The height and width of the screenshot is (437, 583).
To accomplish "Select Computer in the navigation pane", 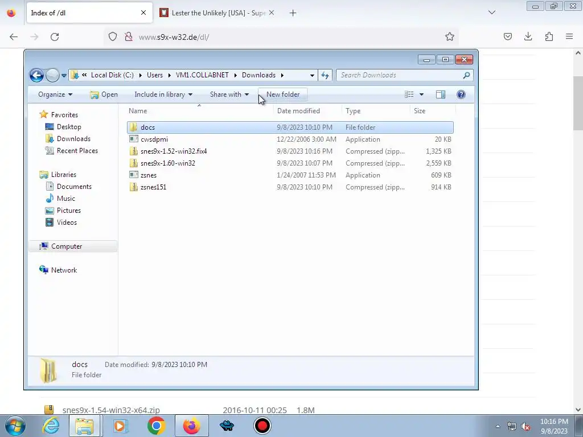I will [73, 246].
